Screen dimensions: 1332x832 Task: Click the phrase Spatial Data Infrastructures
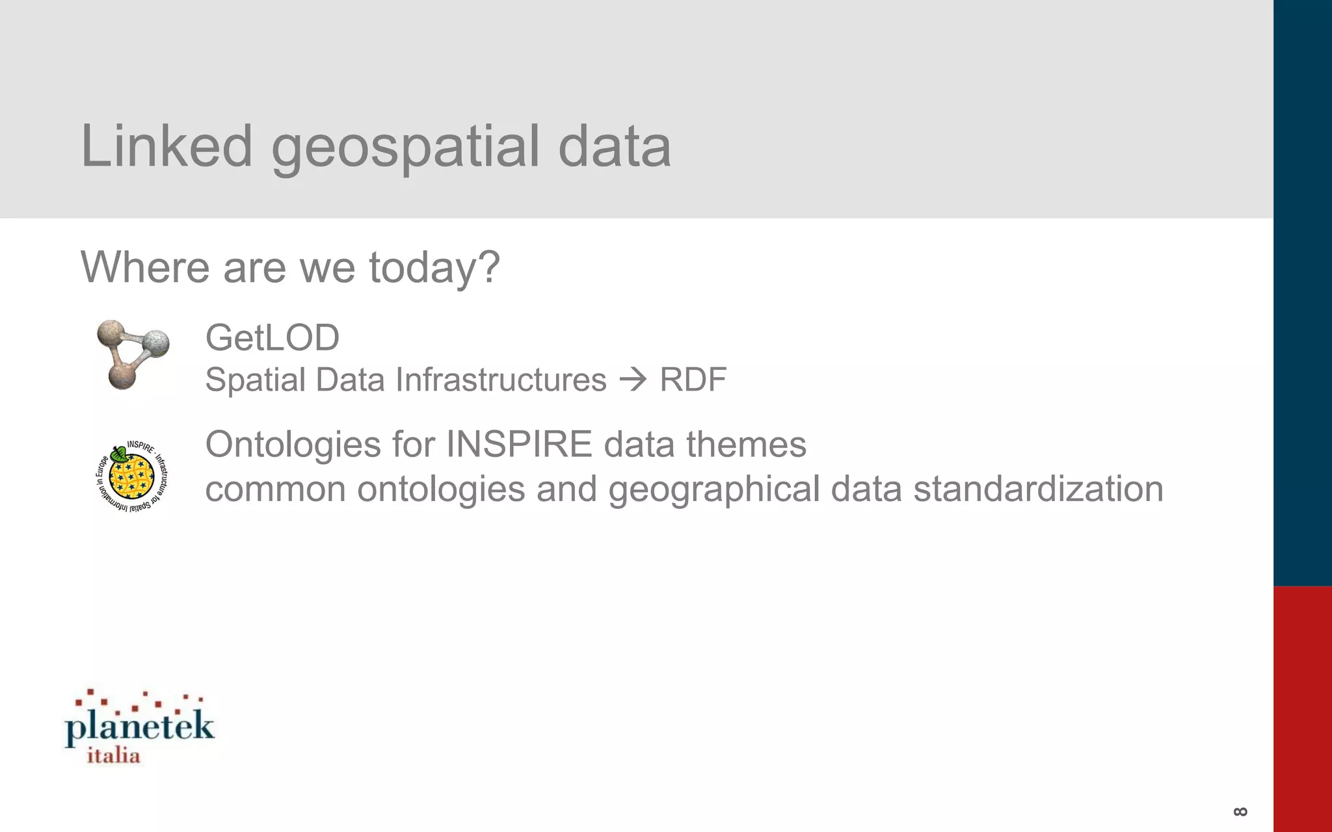tap(406, 380)
